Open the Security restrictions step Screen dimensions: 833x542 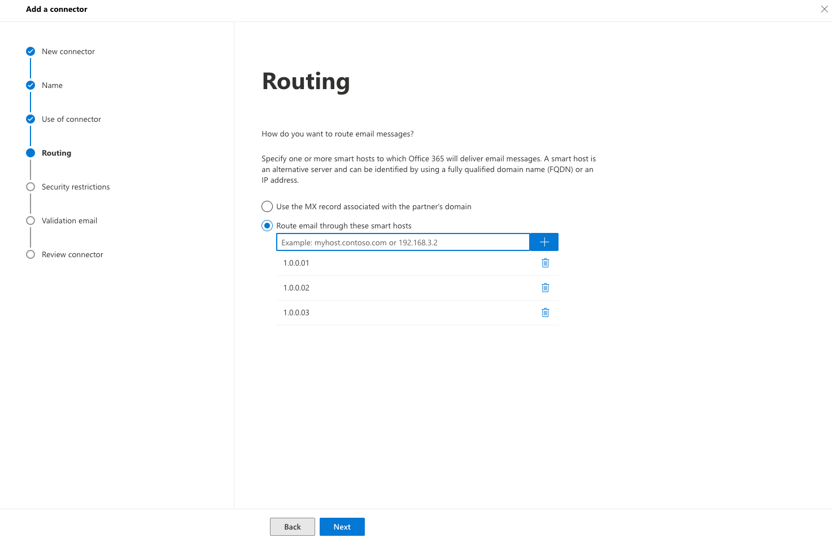[x=75, y=187]
